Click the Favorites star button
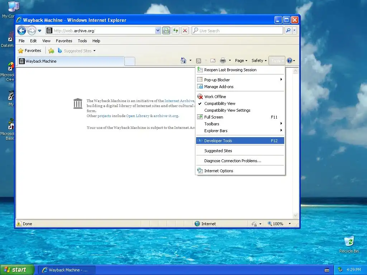 [x=29, y=50]
